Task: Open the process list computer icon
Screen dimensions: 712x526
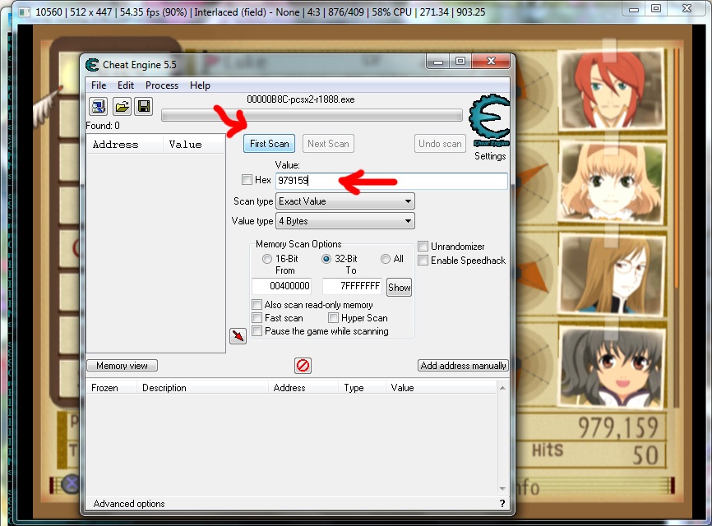Action: click(x=98, y=107)
